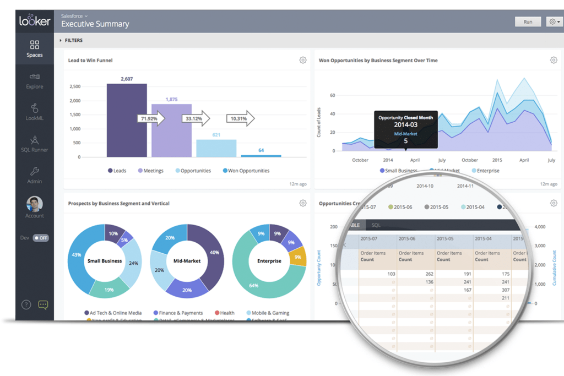
Task: Toggle the Dev mode switch
Action: point(41,238)
